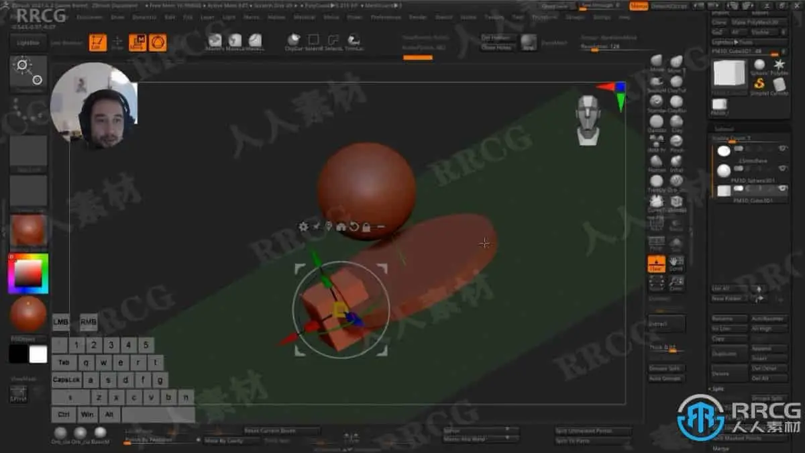
Task: Open the Material menu
Action: [305, 17]
